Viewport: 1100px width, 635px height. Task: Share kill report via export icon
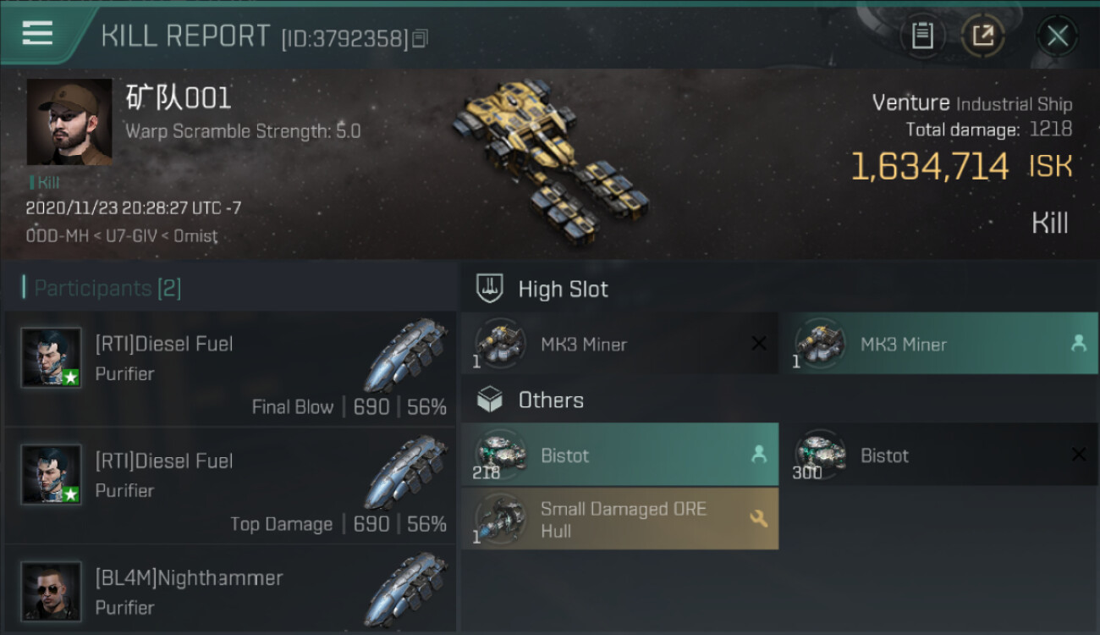point(982,36)
